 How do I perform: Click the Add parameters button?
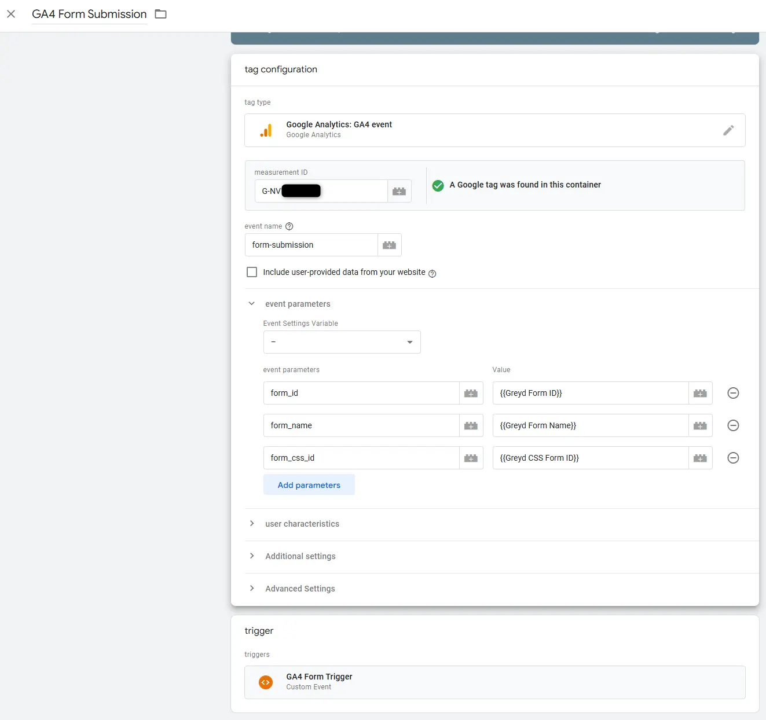tap(309, 485)
